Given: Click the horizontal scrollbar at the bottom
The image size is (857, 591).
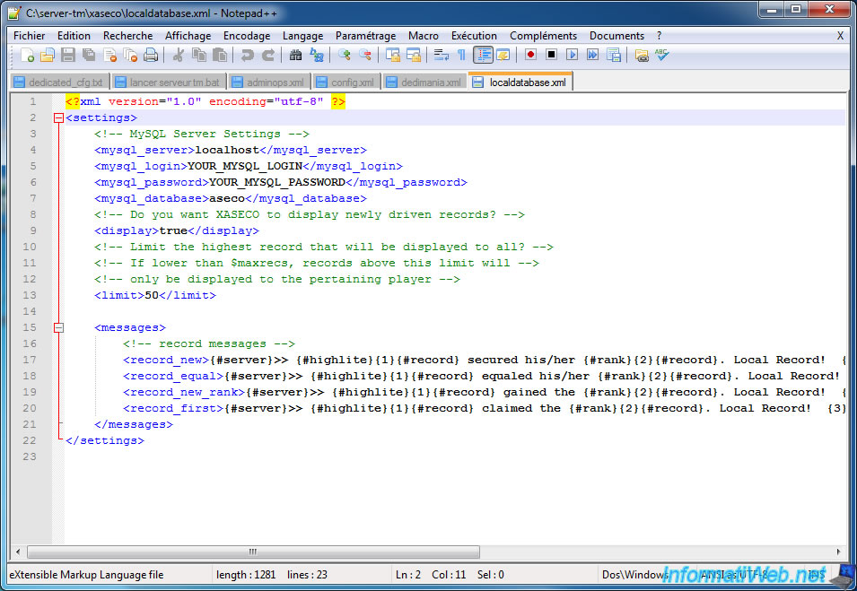Looking at the screenshot, I should [x=251, y=552].
